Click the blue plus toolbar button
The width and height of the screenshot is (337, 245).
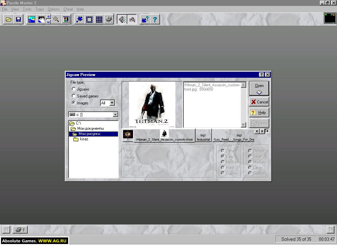pos(49,17)
